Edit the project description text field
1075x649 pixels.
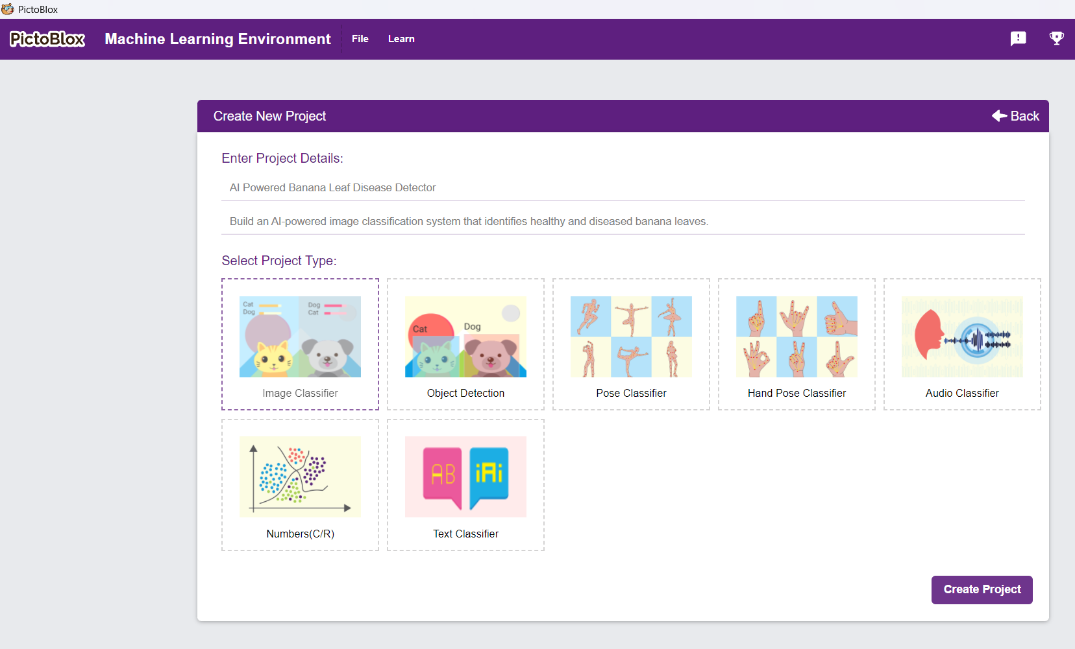(x=623, y=221)
